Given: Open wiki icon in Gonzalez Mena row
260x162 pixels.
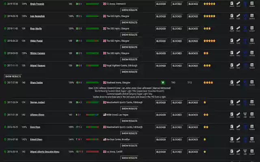Looking at the screenshot, I should 245,152.
